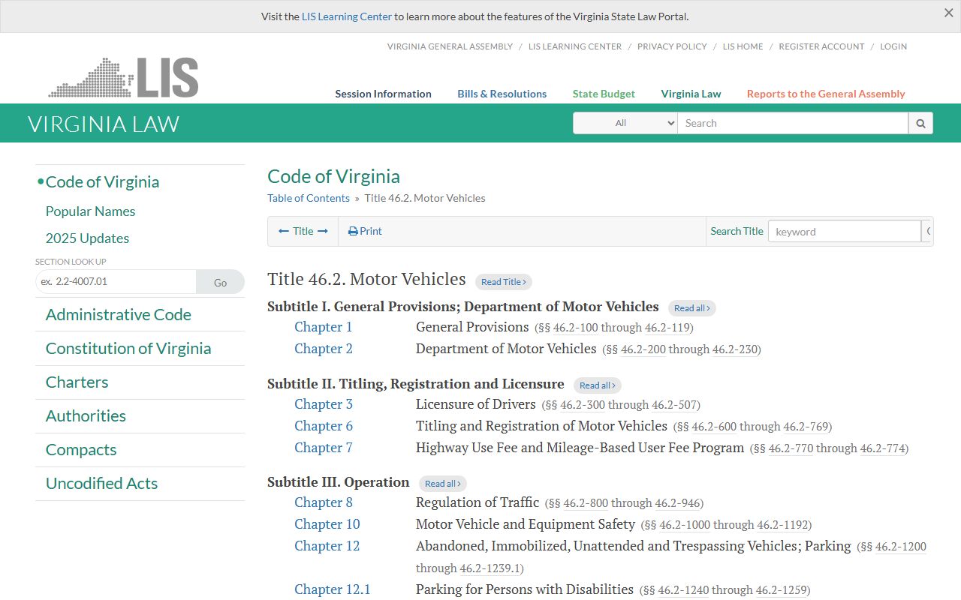The height and width of the screenshot is (600, 961).
Task: Click Read all for Subtitle II
Action: [598, 385]
